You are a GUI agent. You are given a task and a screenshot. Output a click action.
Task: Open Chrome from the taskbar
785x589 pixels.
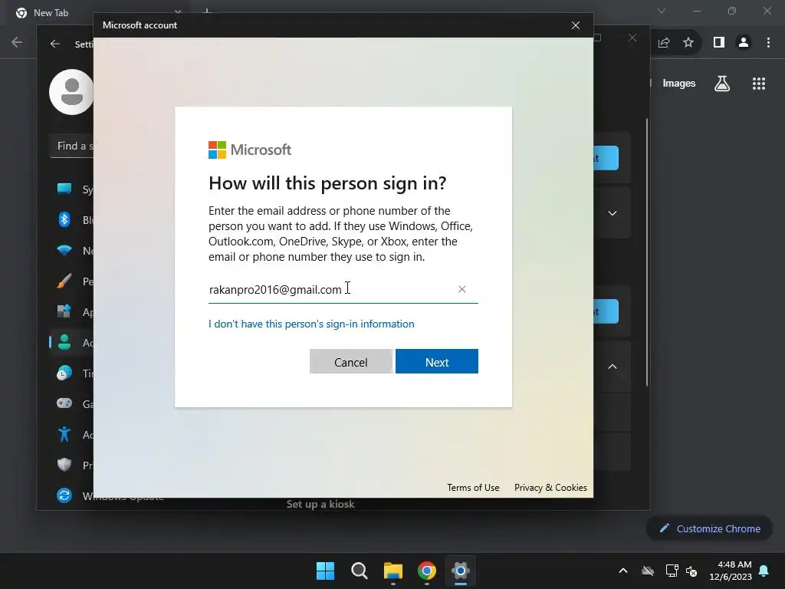coord(426,571)
